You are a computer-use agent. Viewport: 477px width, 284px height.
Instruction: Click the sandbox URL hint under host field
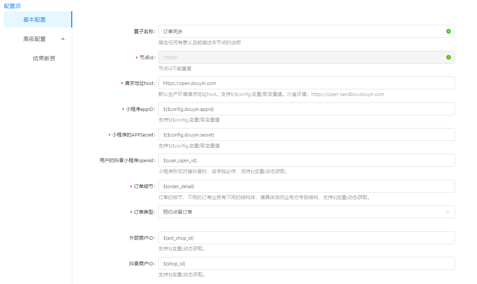point(347,94)
